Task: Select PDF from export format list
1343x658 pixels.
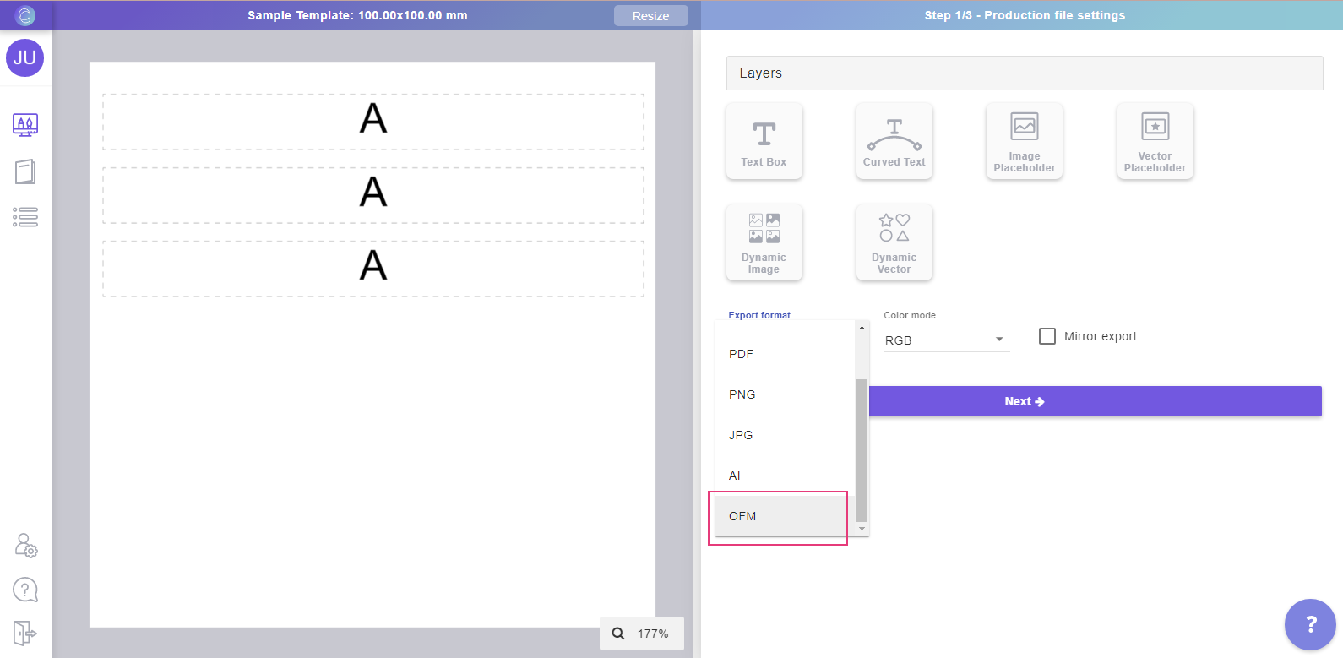Action: [741, 354]
